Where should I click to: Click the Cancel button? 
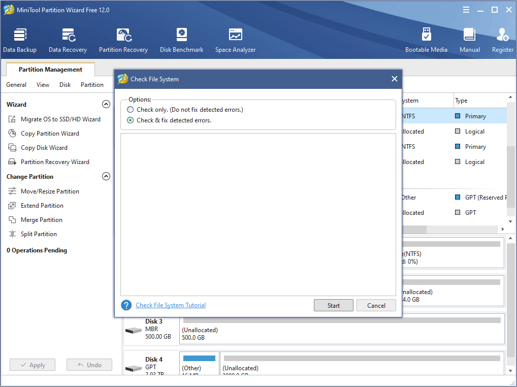pos(376,305)
